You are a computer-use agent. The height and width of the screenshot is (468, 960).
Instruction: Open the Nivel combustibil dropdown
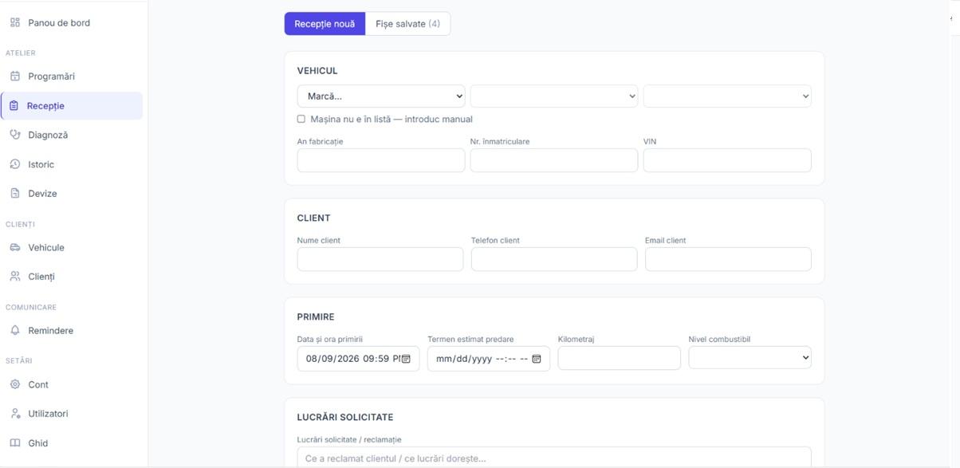click(750, 358)
